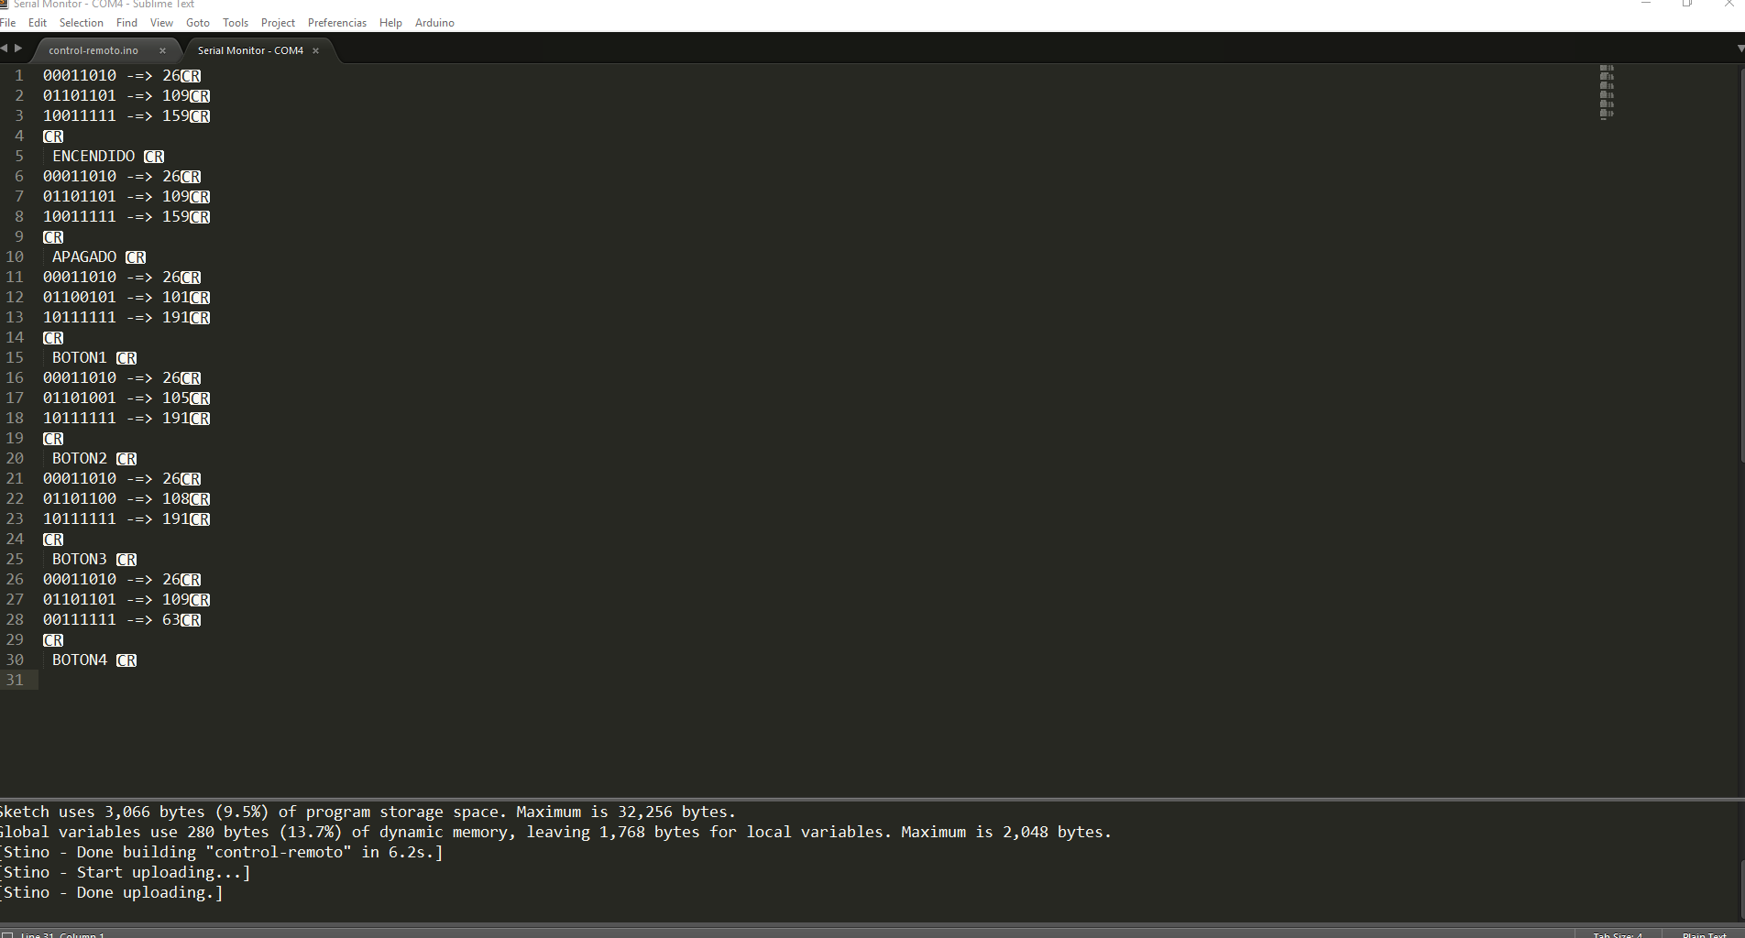Click the back tab navigation arrow
Viewport: 1745px width, 938px height.
pos(5,49)
